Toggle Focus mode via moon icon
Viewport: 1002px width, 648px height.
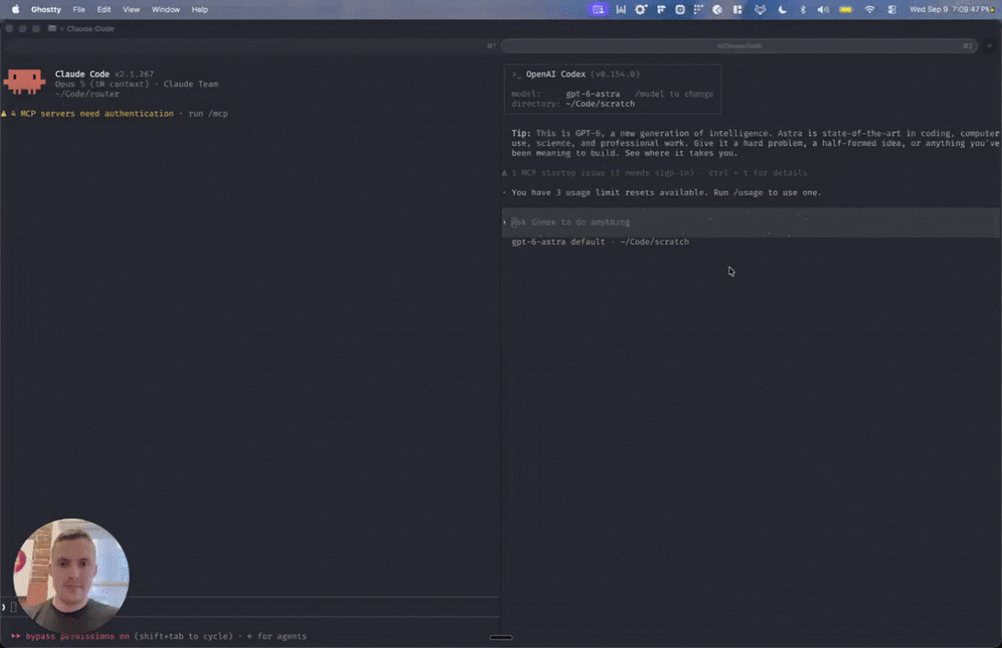[x=783, y=10]
